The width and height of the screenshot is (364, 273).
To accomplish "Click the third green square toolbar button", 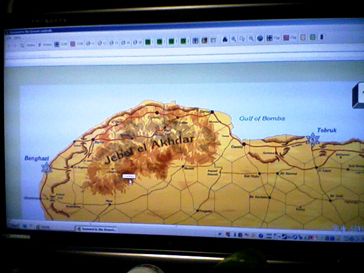I will 171,42.
